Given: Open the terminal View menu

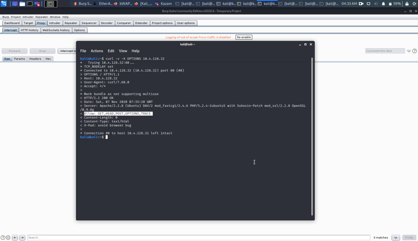Looking at the screenshot, I should pyautogui.click(x=123, y=51).
